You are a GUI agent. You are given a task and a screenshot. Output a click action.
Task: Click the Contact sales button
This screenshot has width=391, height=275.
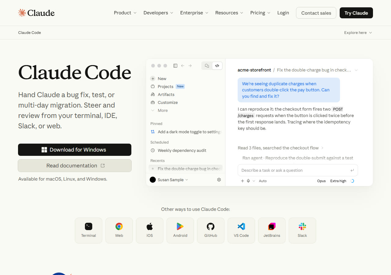(x=316, y=13)
